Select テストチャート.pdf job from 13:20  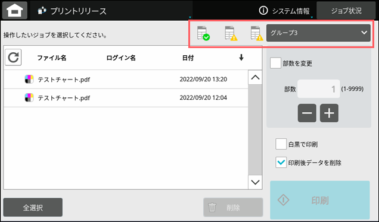(x=126, y=79)
